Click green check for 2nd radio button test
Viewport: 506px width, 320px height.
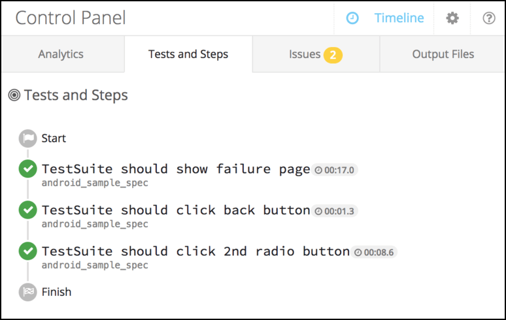click(27, 251)
